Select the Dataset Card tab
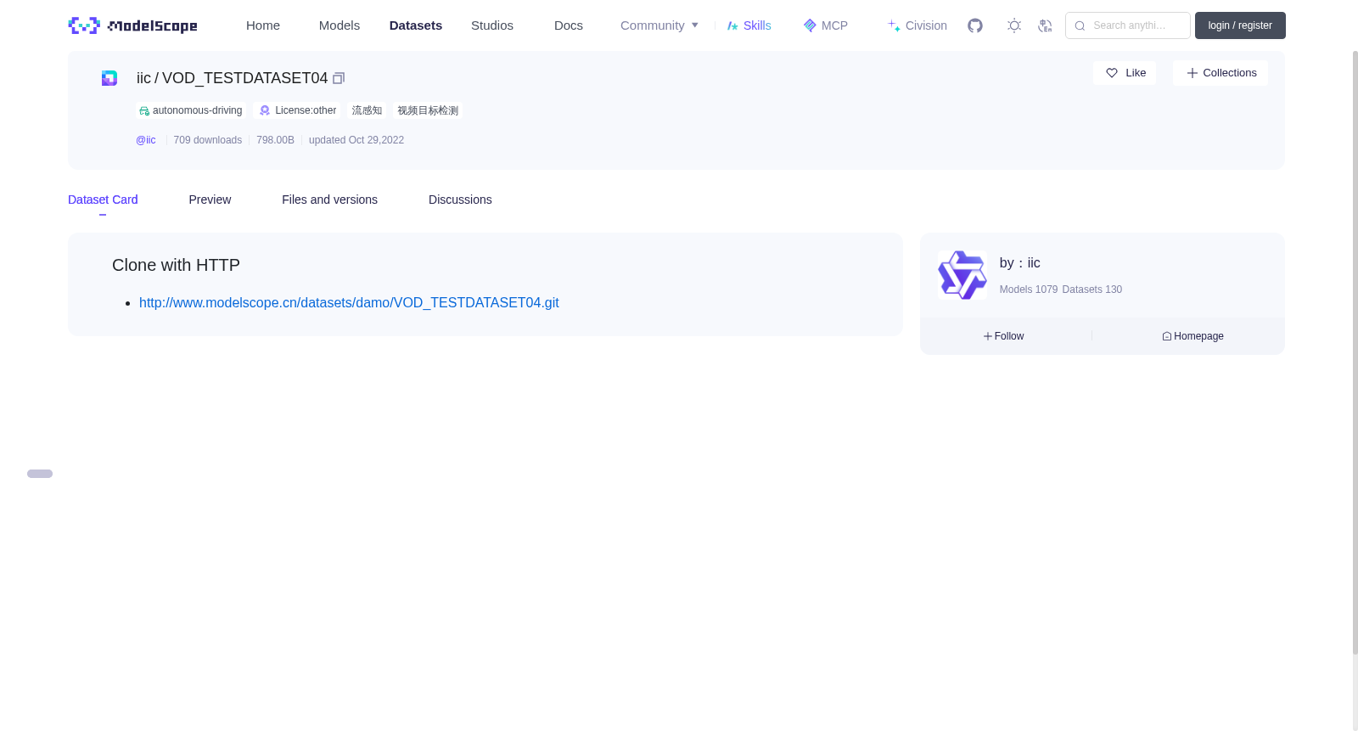Image resolution: width=1358 pixels, height=731 pixels. coord(103,200)
